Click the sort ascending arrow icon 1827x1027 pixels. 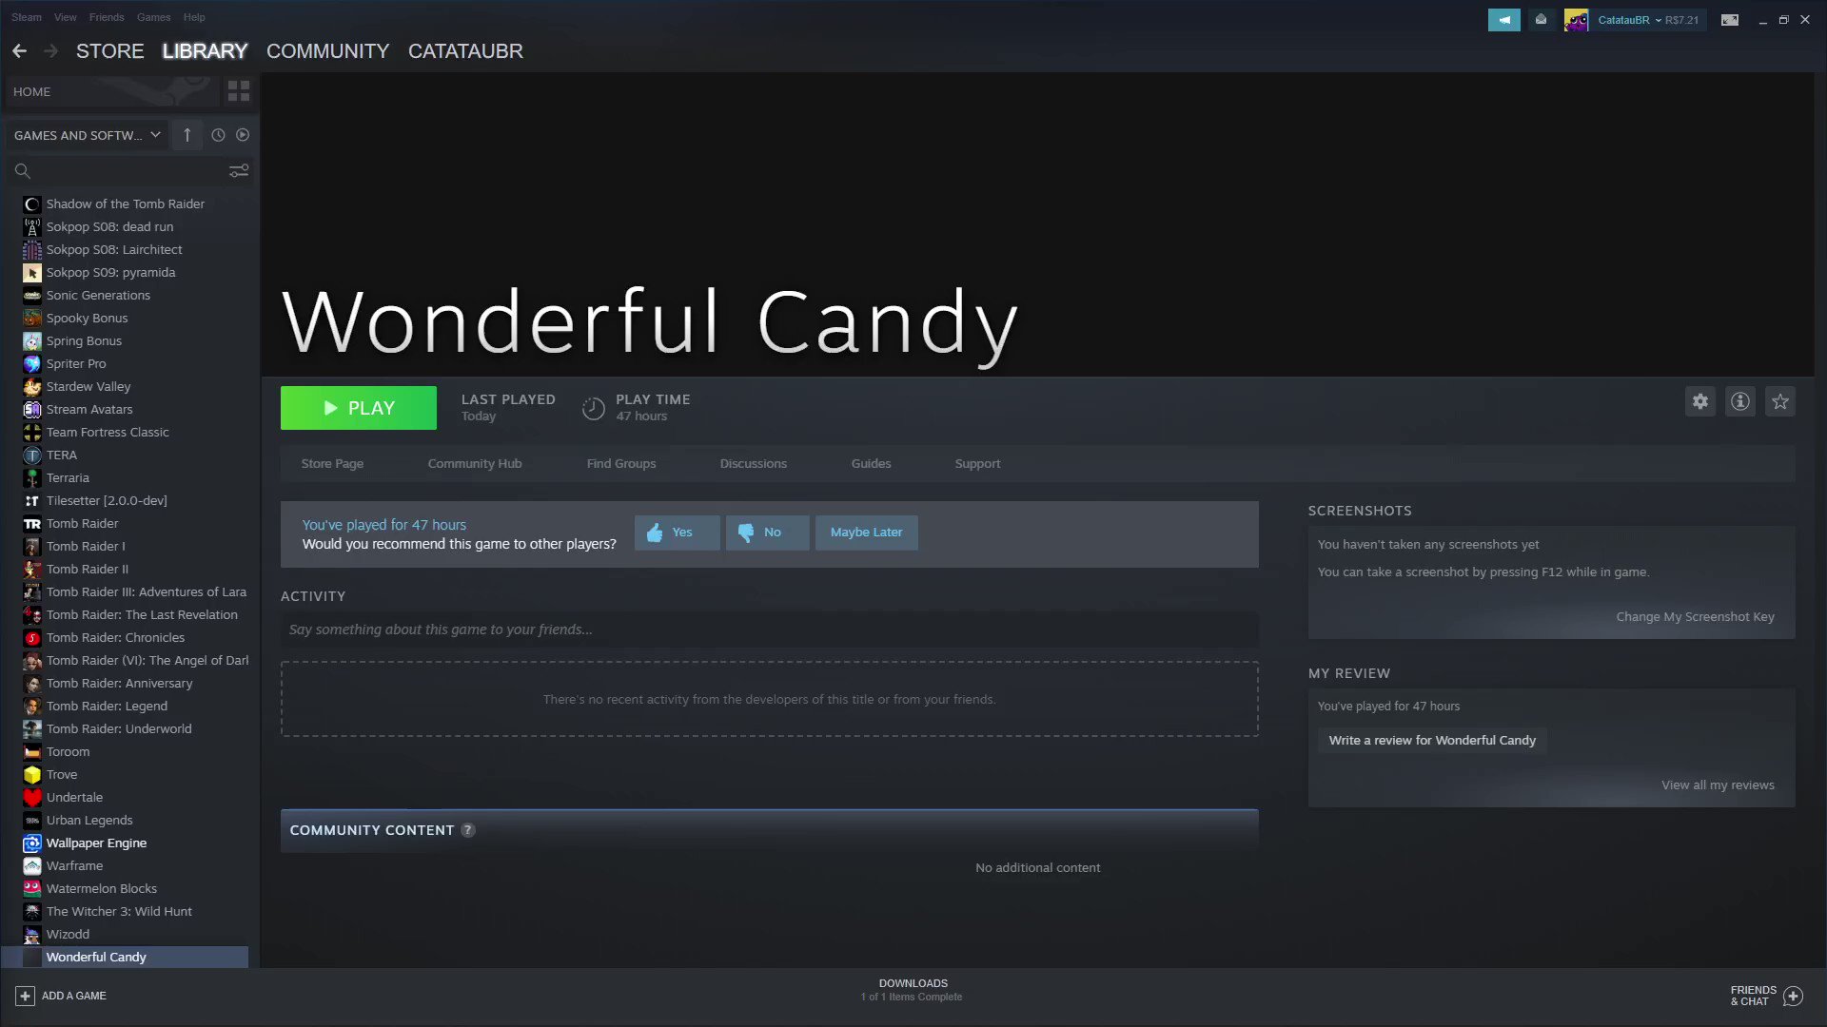pyautogui.click(x=187, y=135)
